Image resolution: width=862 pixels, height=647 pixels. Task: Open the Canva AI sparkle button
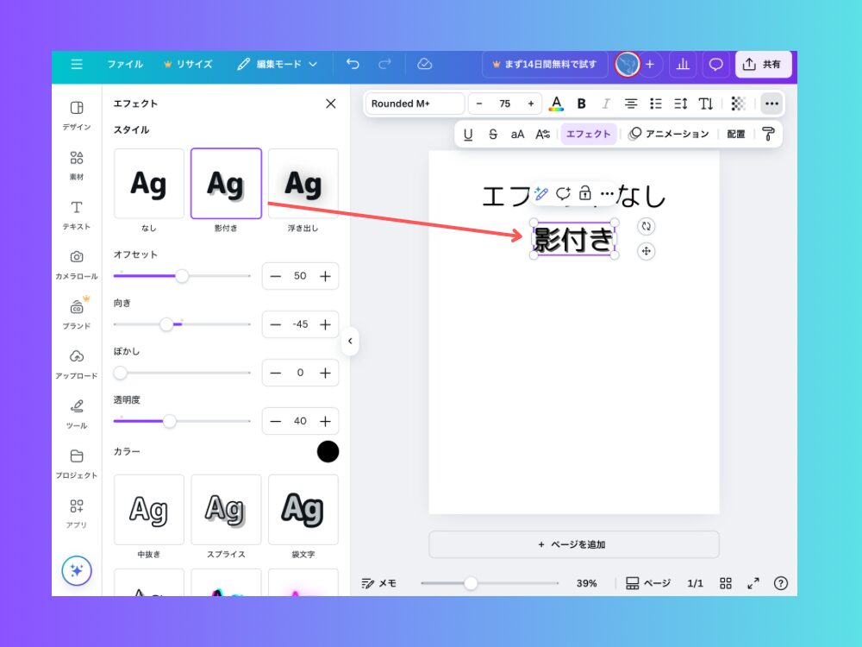(x=77, y=570)
